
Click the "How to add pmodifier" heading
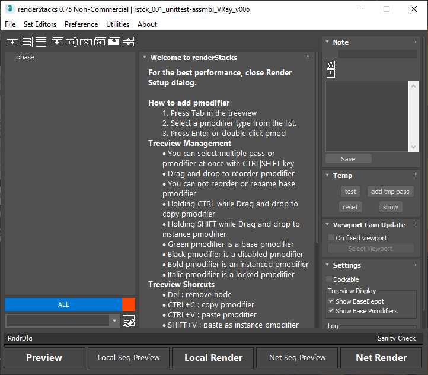pos(189,103)
